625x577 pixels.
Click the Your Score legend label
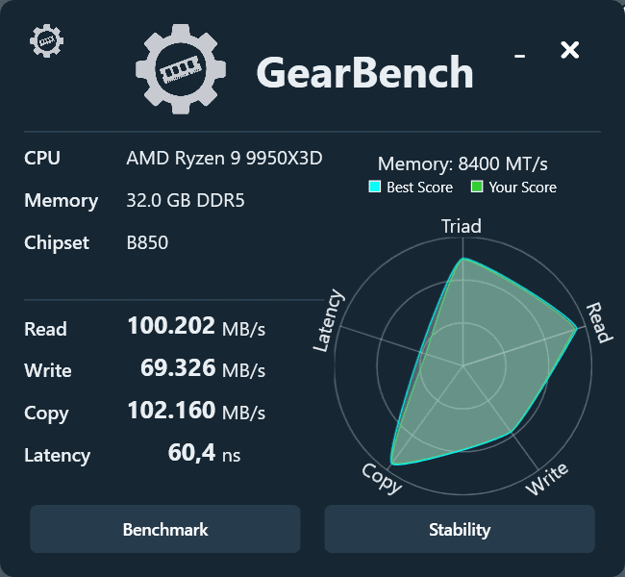tap(522, 188)
